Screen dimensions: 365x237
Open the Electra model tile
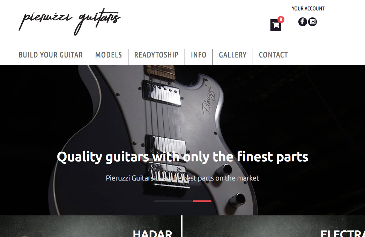tap(274, 226)
